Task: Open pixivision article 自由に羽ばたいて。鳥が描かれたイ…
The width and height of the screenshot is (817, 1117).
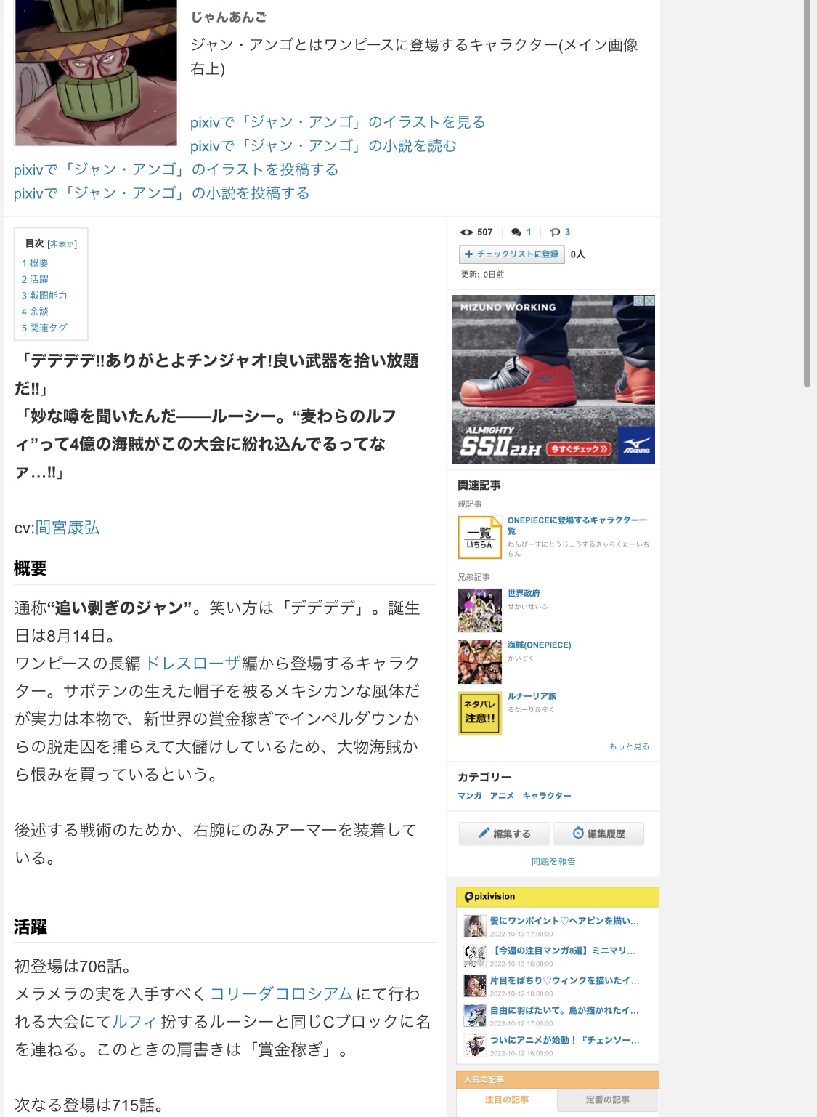Action: 564,1010
